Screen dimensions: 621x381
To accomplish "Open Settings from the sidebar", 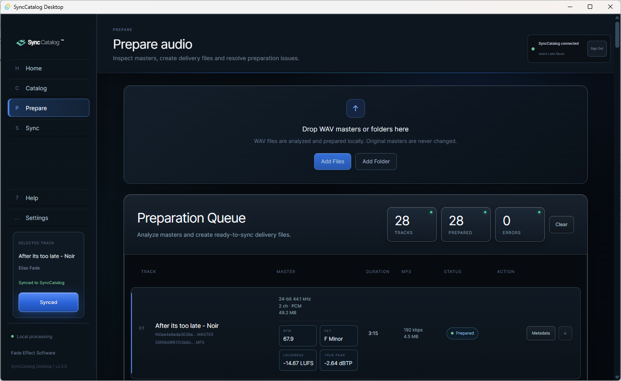I will [x=48, y=218].
